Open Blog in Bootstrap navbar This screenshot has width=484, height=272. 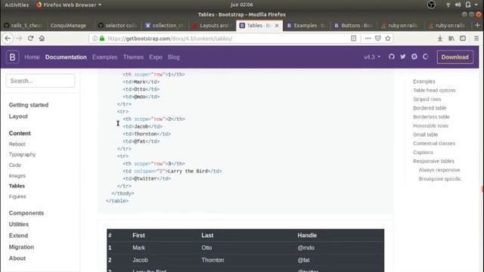pos(173,57)
